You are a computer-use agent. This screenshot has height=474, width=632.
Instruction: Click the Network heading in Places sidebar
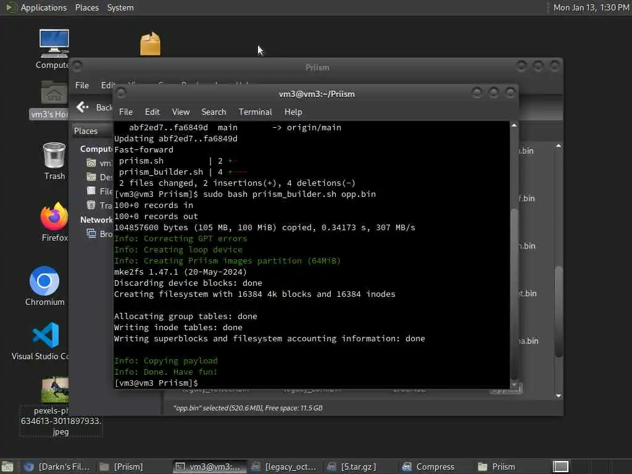point(96,220)
